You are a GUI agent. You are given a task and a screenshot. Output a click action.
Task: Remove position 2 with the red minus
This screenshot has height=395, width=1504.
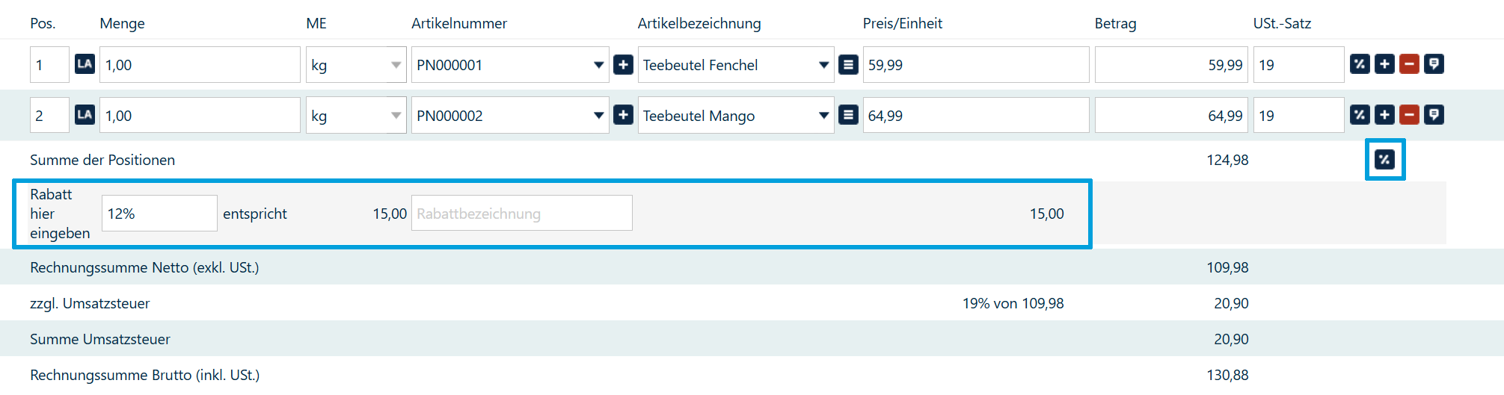click(1409, 115)
